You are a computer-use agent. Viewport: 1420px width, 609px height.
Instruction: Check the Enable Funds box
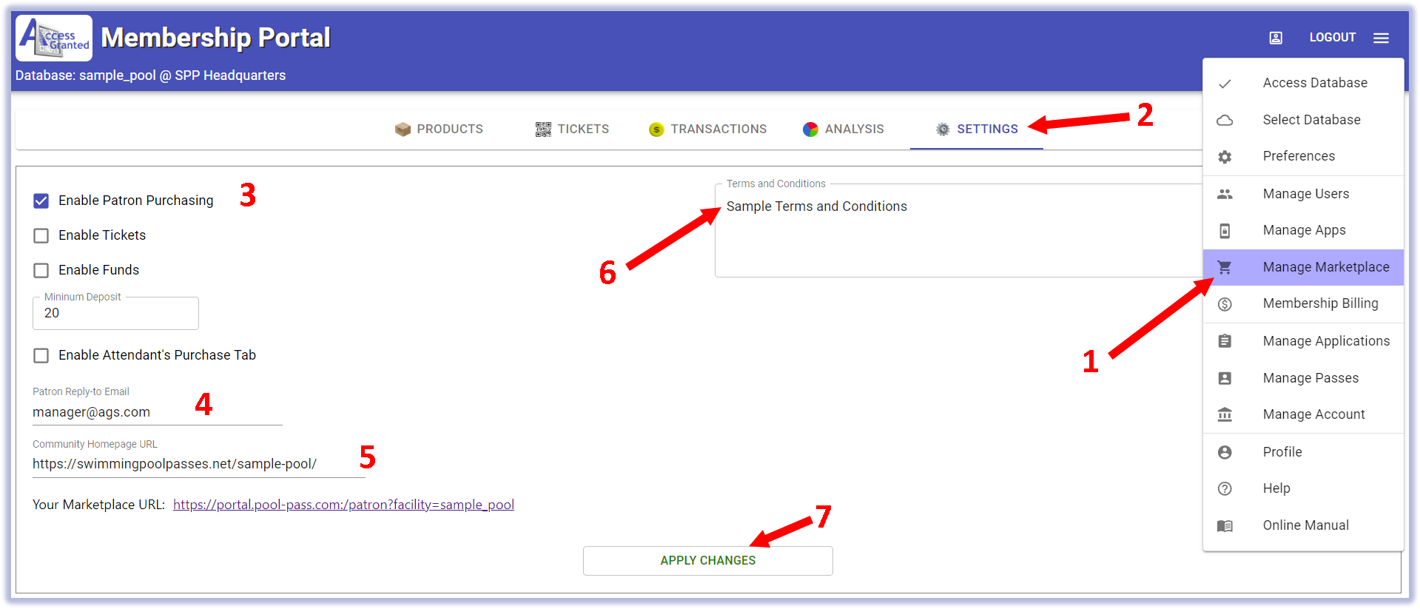click(41, 270)
